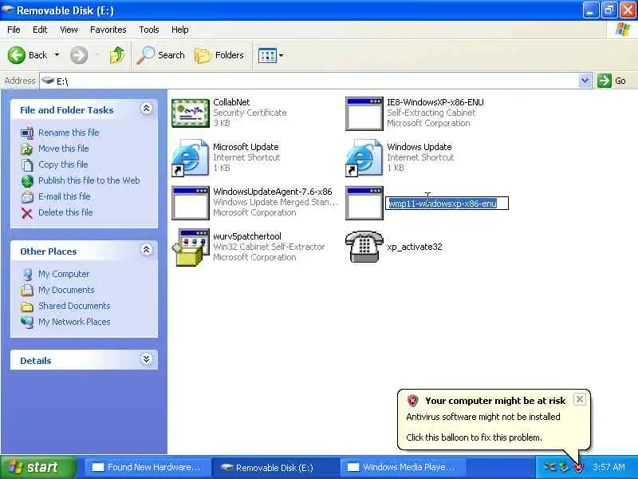
Task: Open the File menu
Action: tap(14, 30)
